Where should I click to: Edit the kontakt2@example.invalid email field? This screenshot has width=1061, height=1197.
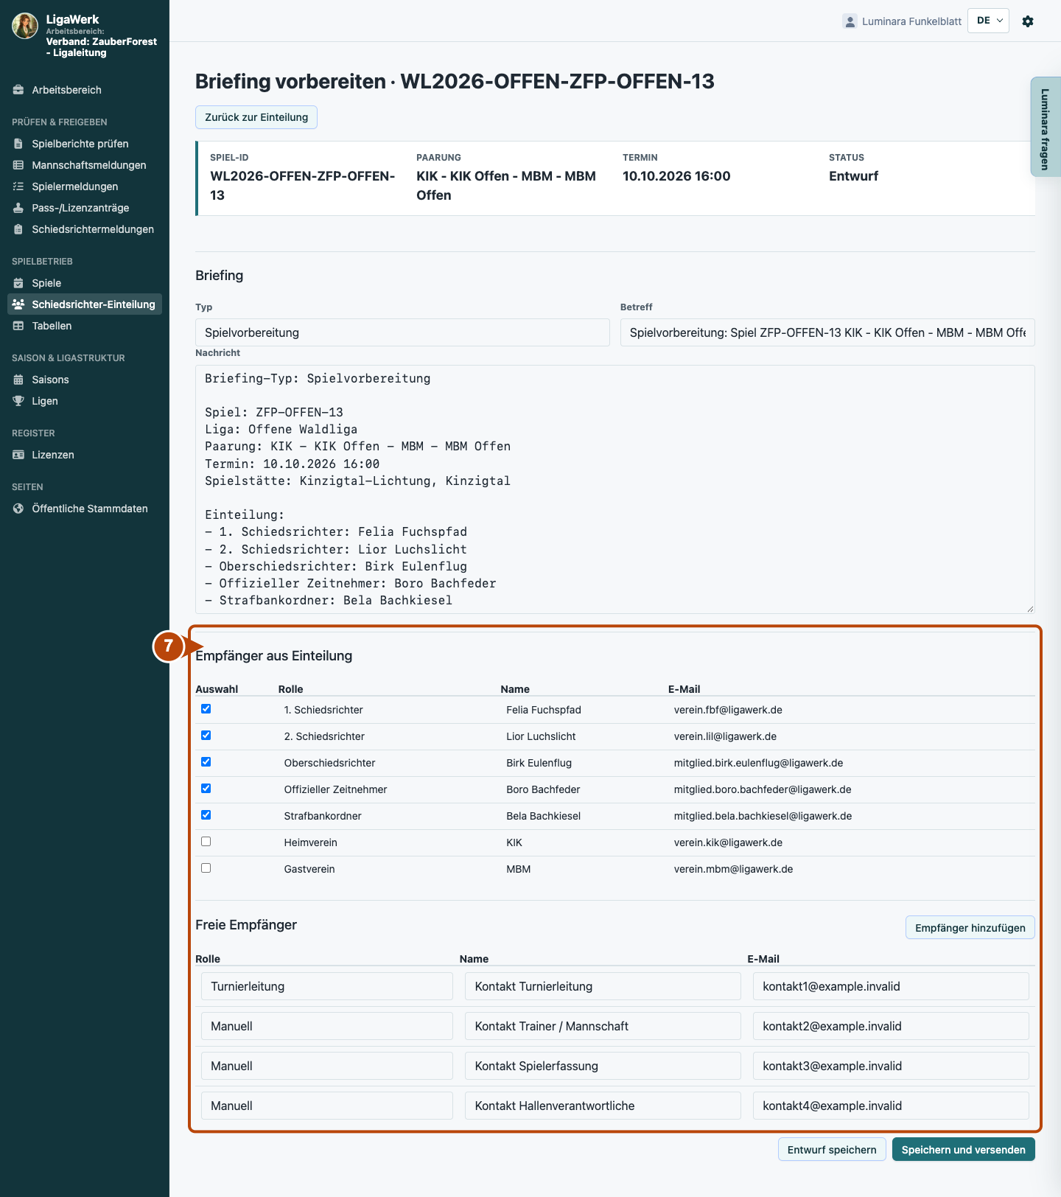coord(891,1026)
